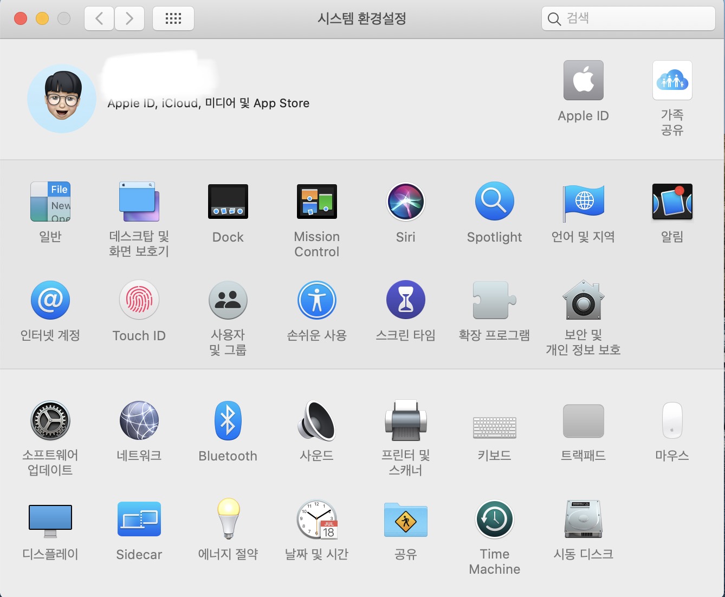Open 공유 (Sharing) preferences

tap(406, 519)
